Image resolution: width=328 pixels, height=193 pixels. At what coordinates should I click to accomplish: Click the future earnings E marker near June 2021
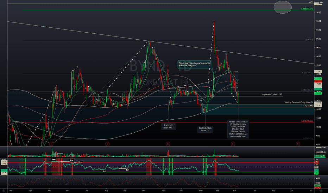(x=298, y=144)
